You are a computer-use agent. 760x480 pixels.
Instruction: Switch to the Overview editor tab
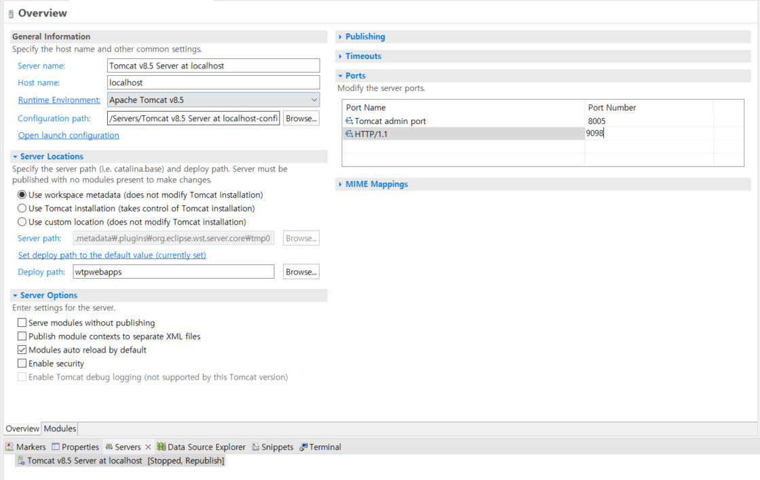pos(22,428)
